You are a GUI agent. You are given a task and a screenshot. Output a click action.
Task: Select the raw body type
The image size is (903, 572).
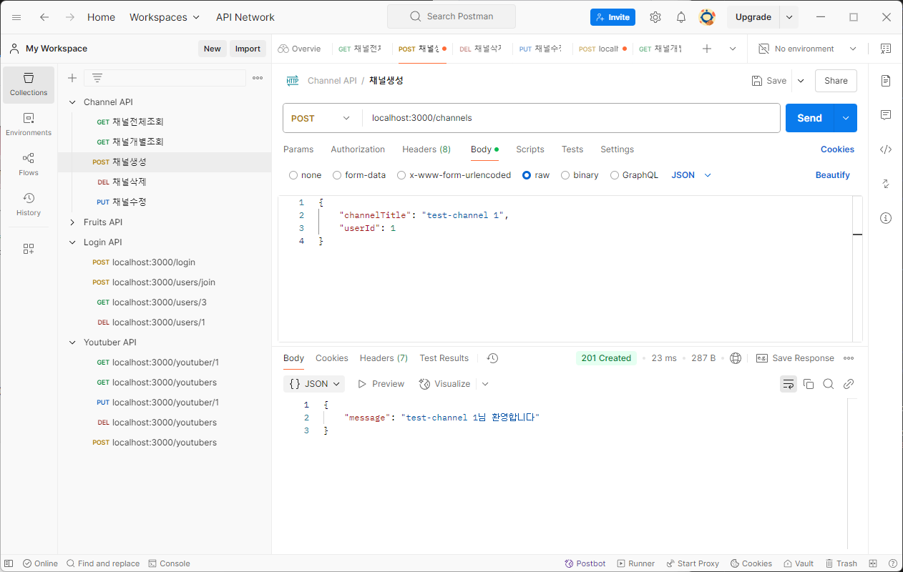click(527, 175)
